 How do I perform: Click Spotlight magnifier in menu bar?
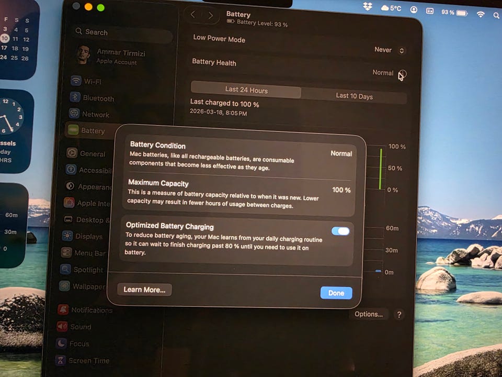tap(496, 15)
